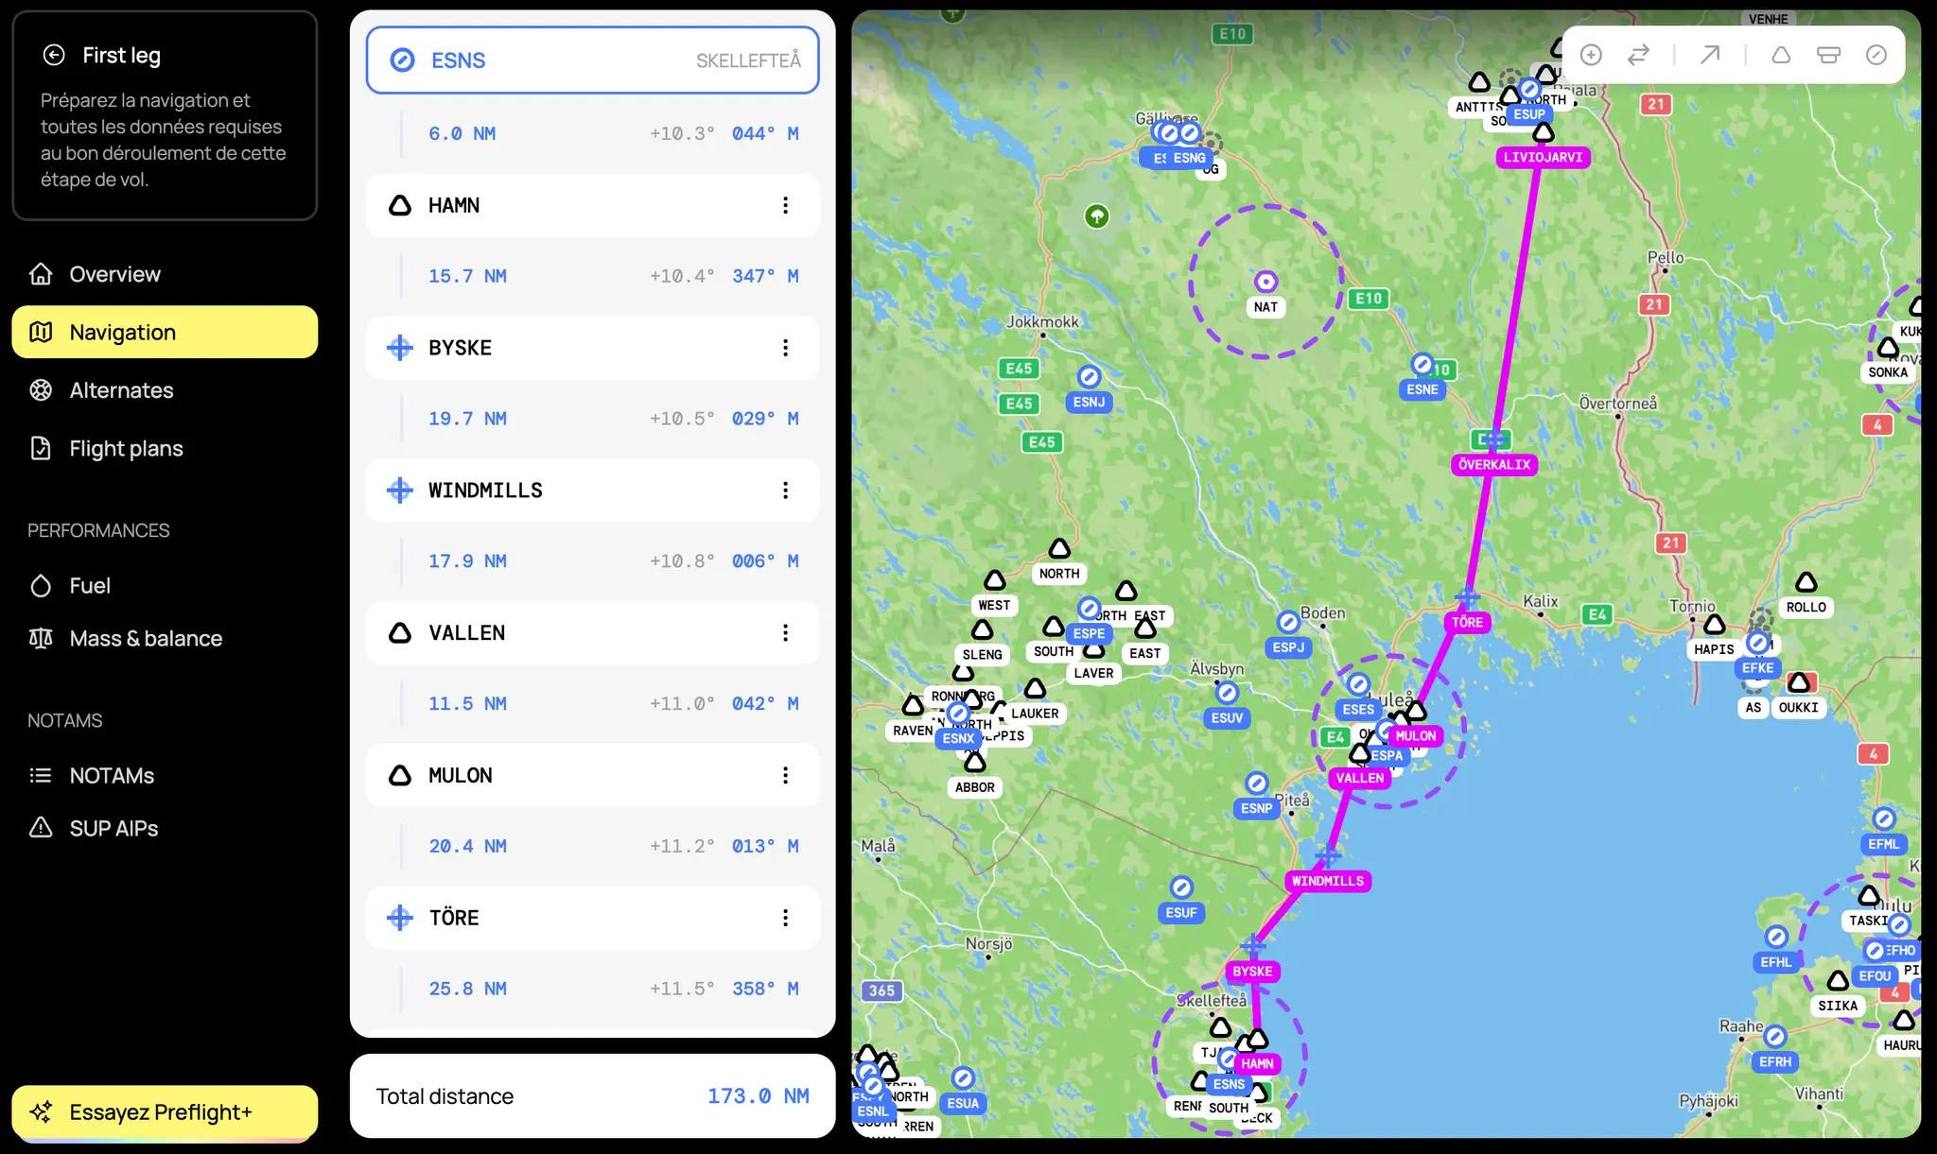Toggle triangle waypoints layer in map toolbar
This screenshot has height=1154, width=1937.
coord(1781,55)
